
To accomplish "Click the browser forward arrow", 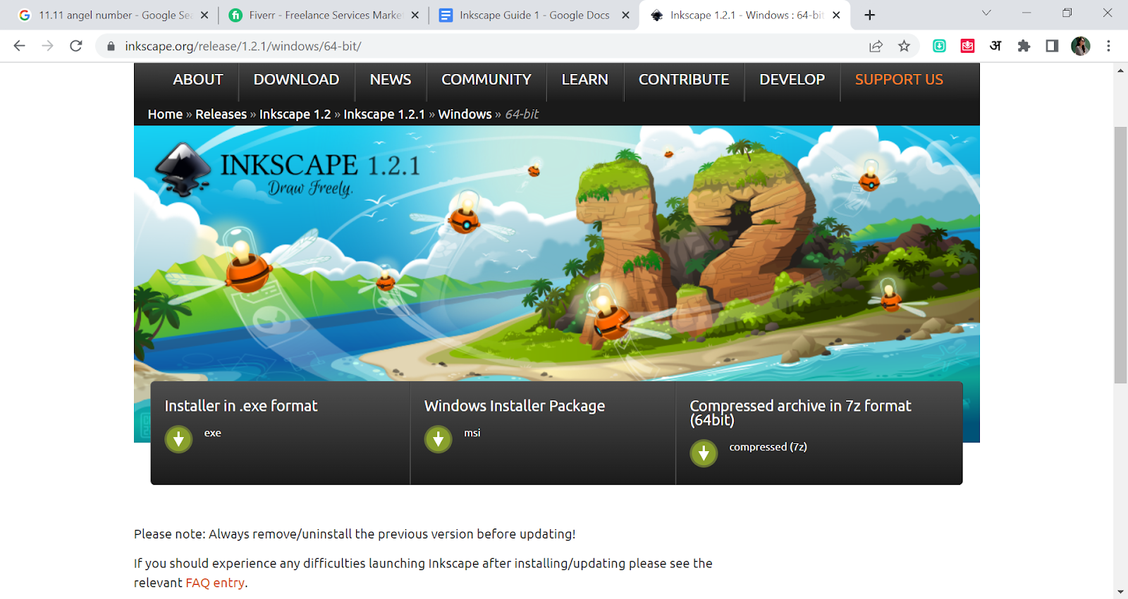I will (x=47, y=46).
